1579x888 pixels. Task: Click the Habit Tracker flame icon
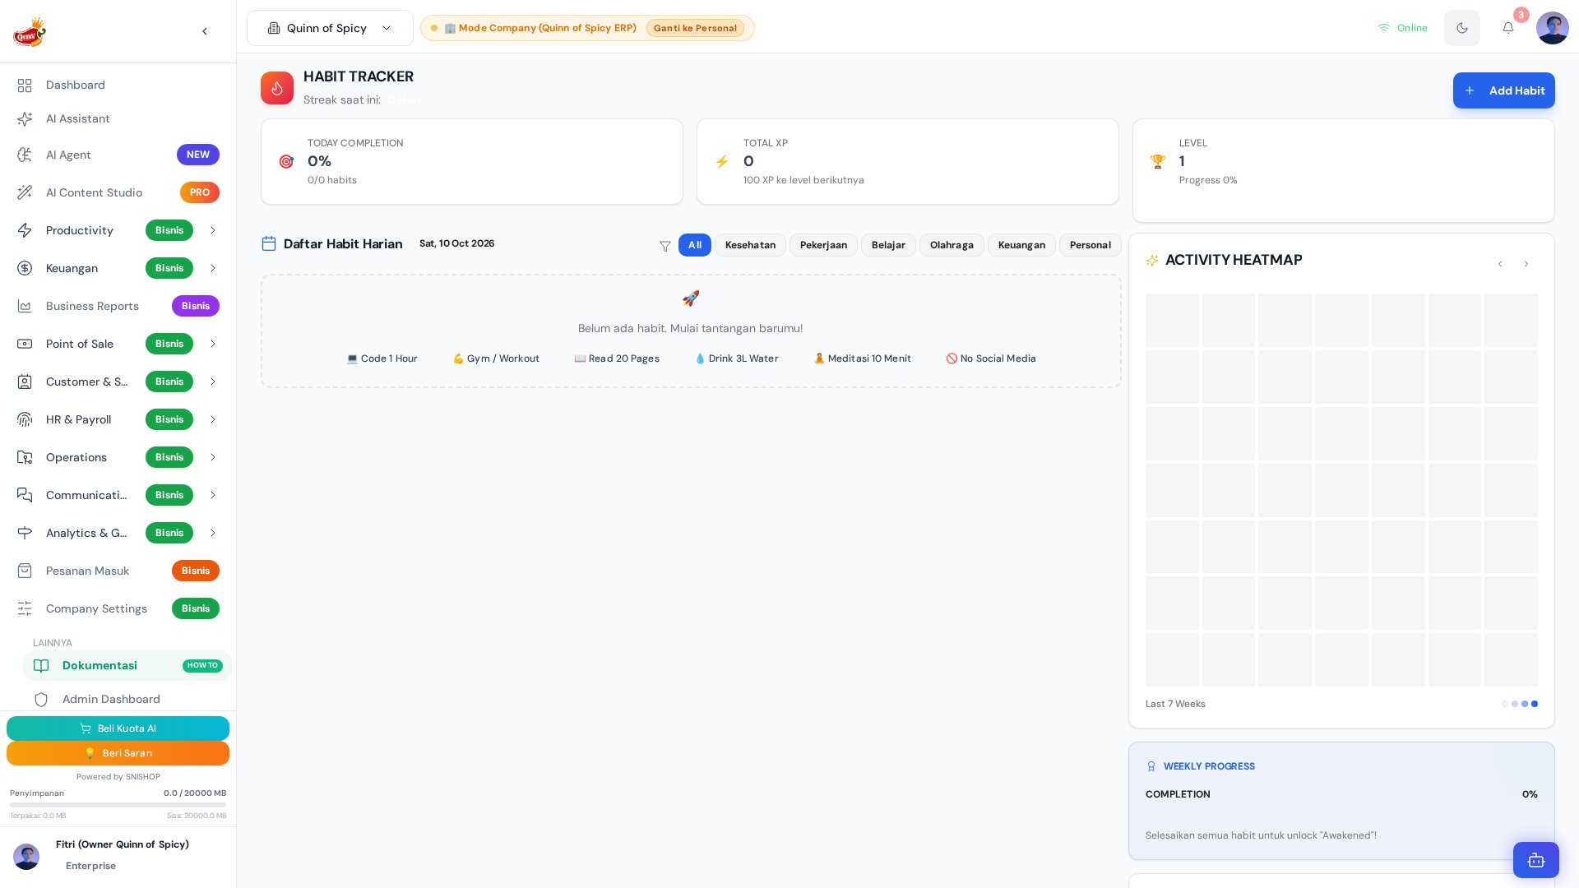tap(277, 88)
